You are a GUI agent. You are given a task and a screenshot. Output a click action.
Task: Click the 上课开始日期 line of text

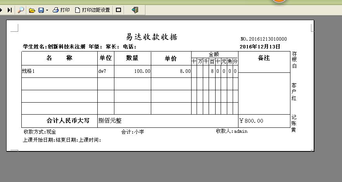click(62, 140)
